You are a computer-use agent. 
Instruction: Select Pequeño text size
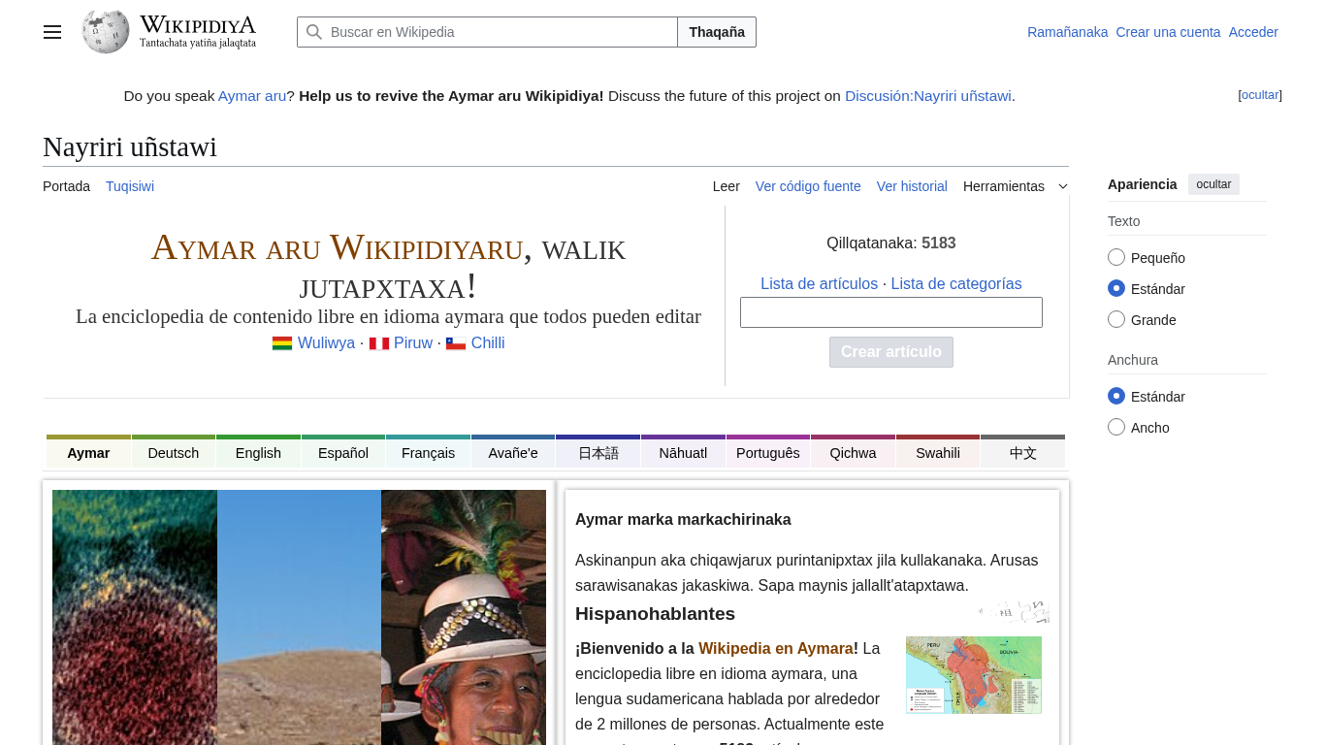(x=1116, y=257)
